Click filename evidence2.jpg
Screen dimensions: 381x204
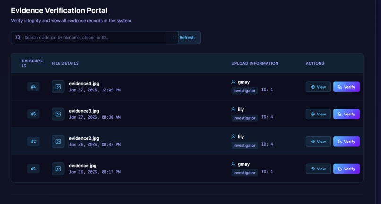tap(84, 138)
